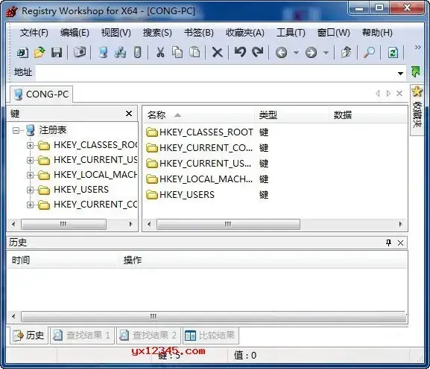Screen dimensions: 430x369
Task: Open the back history dropdown arrow
Action: coord(296,52)
